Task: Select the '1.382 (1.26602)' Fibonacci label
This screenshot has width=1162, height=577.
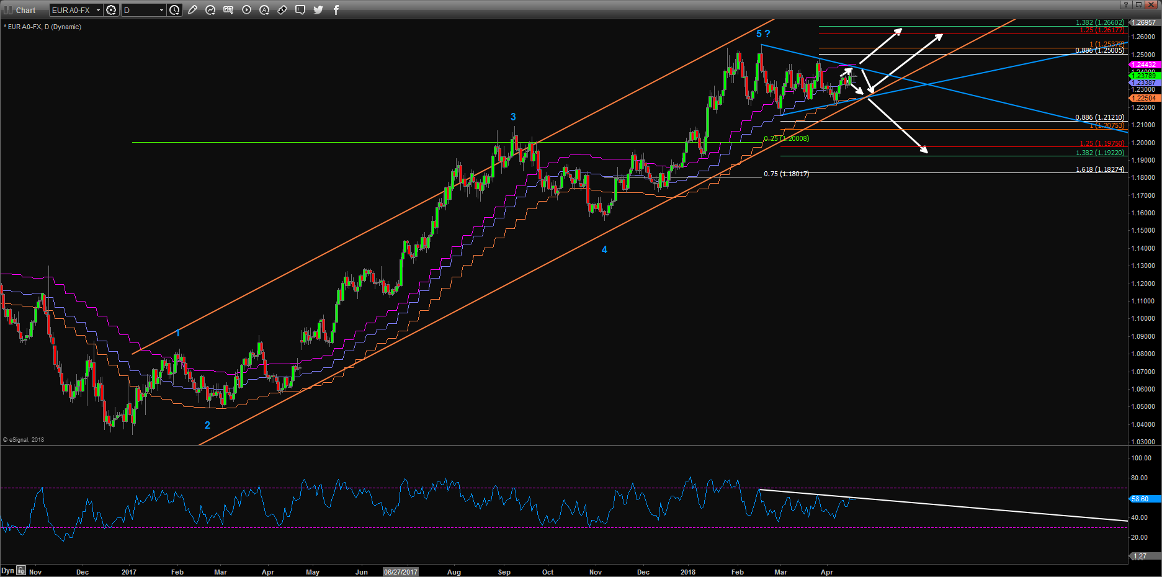Action: 1100,22
